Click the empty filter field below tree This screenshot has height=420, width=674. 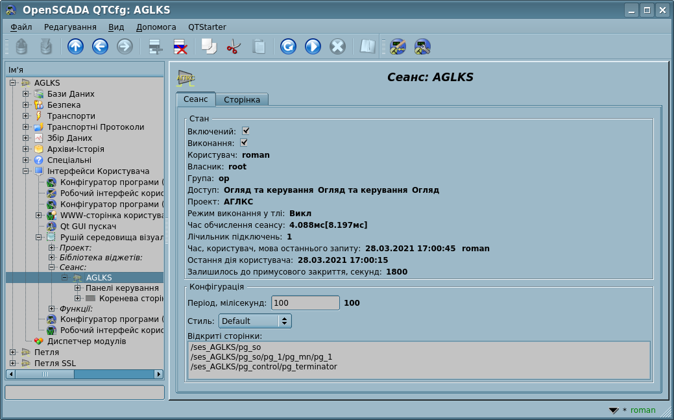pos(85,393)
